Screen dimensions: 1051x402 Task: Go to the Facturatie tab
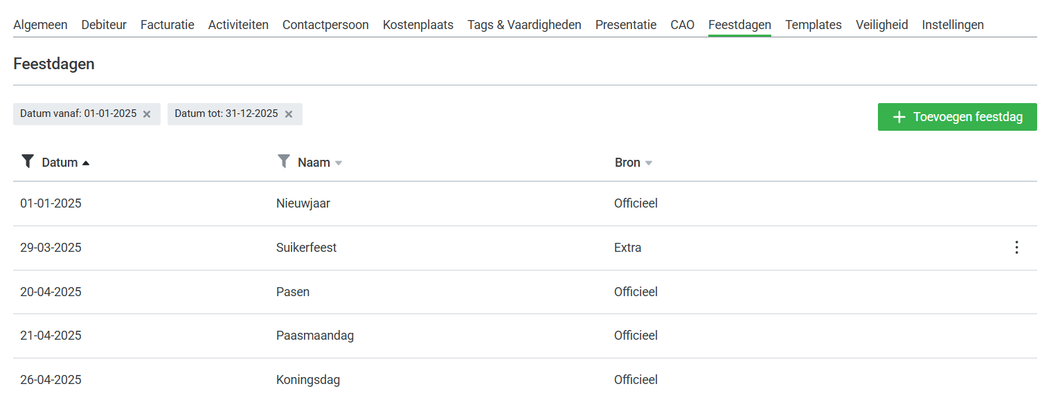[x=167, y=25]
